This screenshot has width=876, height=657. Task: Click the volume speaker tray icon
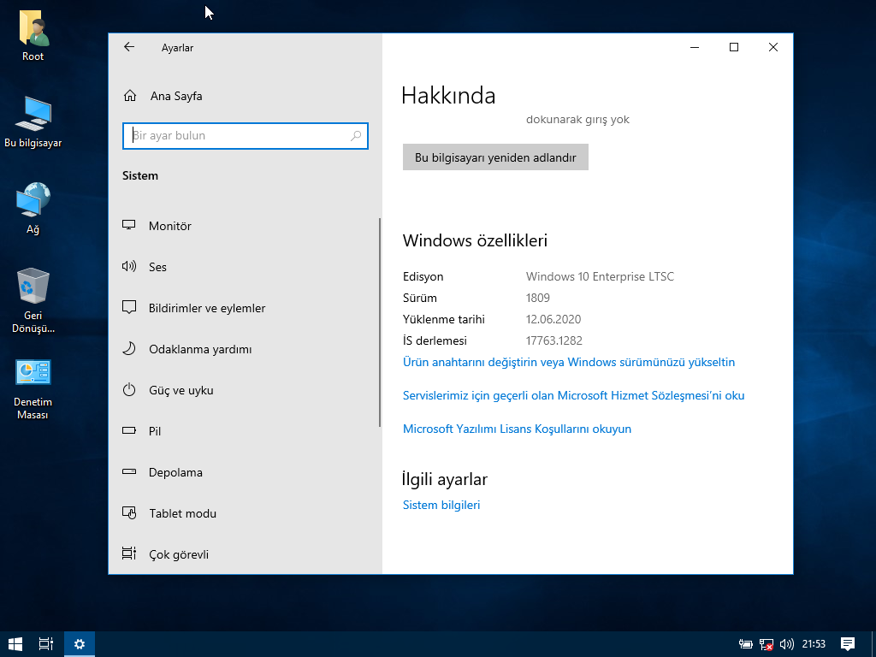787,644
